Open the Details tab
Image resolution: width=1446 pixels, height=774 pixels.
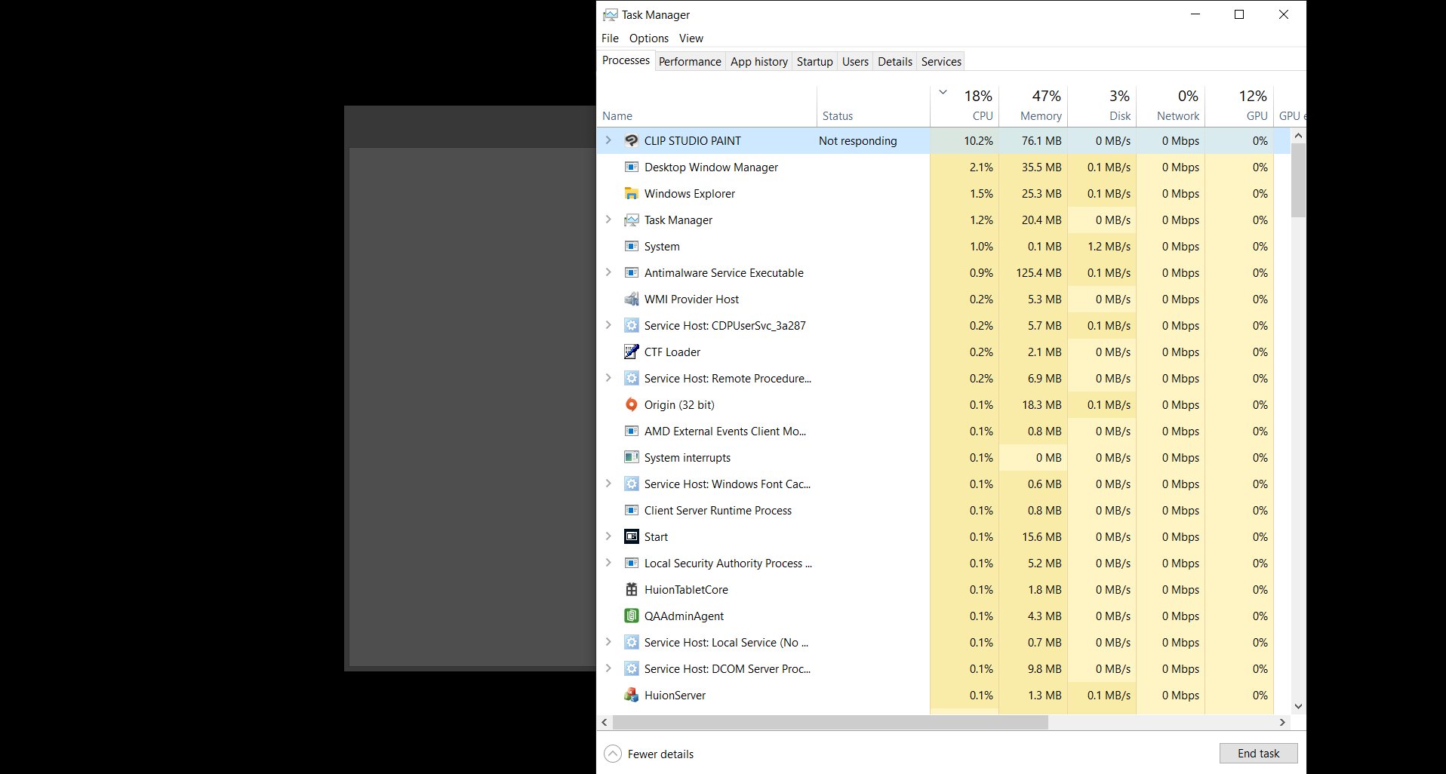[895, 61]
